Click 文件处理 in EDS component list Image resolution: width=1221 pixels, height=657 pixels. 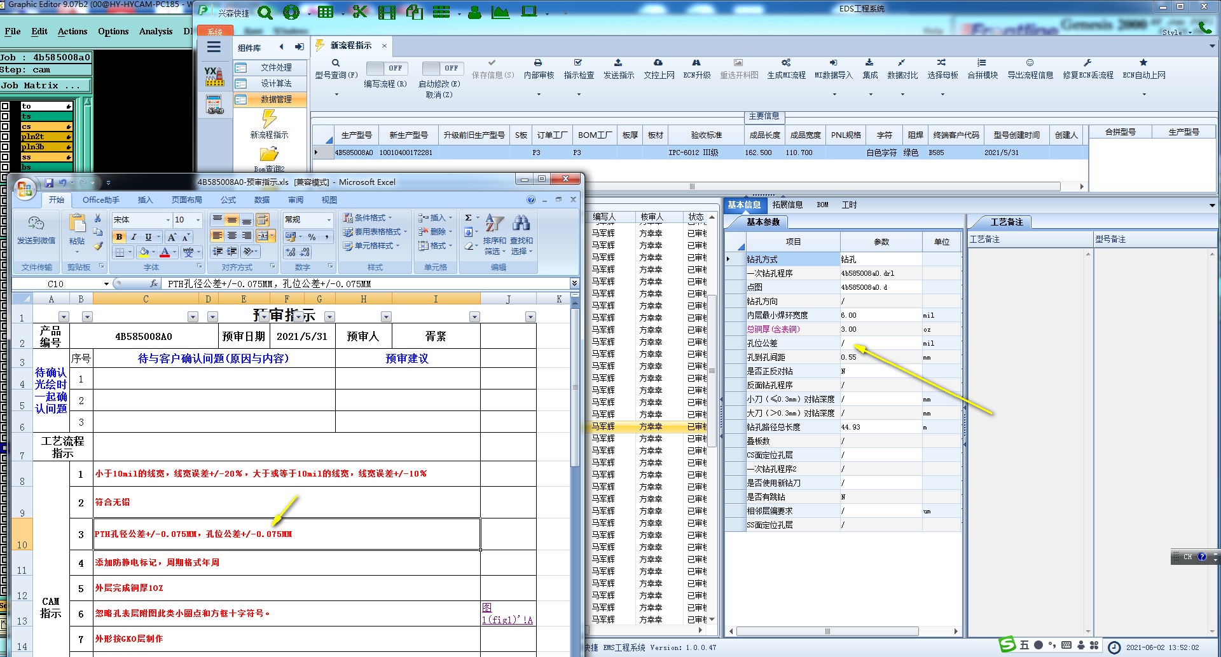pyautogui.click(x=270, y=67)
